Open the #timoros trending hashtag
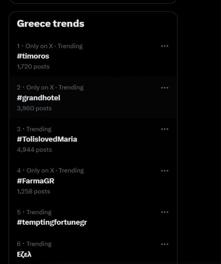 point(33,56)
